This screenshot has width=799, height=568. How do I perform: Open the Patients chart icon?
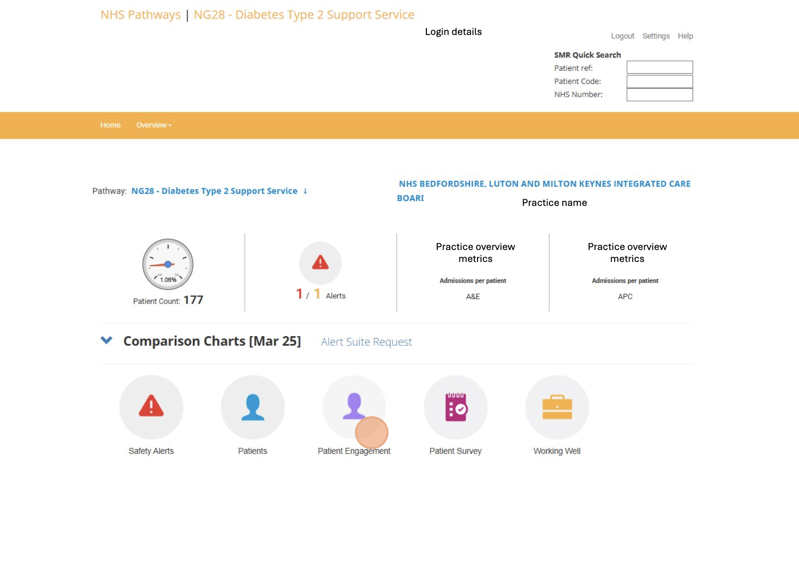pyautogui.click(x=253, y=407)
